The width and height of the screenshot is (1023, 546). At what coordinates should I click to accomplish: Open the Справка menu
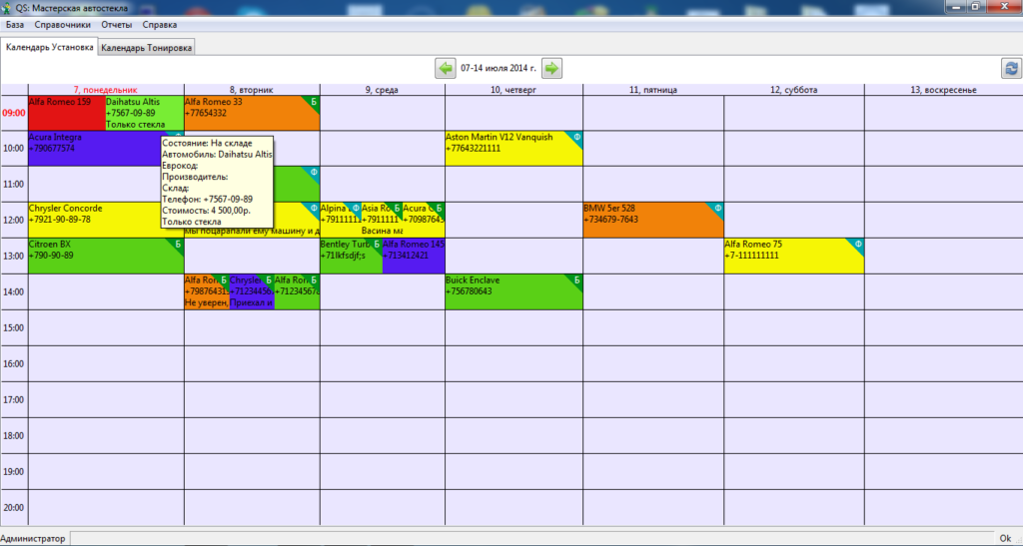160,25
